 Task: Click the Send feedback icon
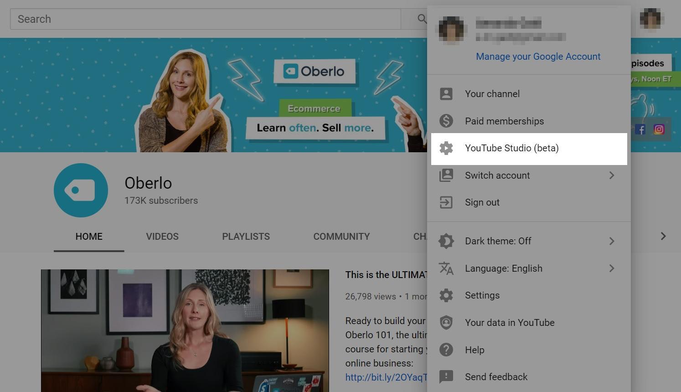point(446,377)
